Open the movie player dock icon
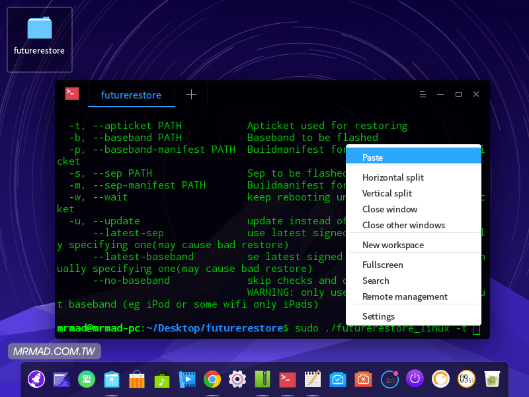The width and height of the screenshot is (529, 397). tap(187, 379)
